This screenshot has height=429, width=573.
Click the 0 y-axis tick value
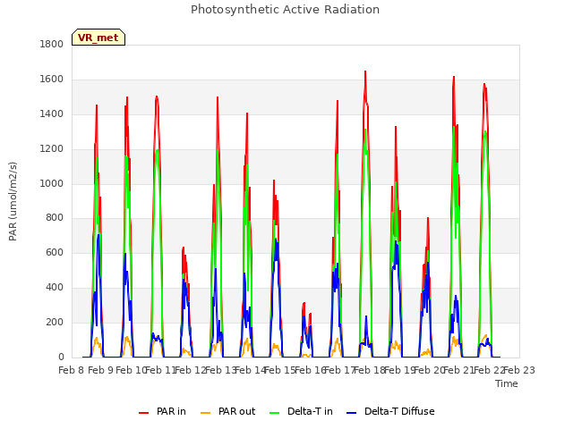pyautogui.click(x=61, y=357)
